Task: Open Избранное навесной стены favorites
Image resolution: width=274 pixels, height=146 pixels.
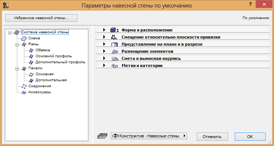Action: [41, 18]
